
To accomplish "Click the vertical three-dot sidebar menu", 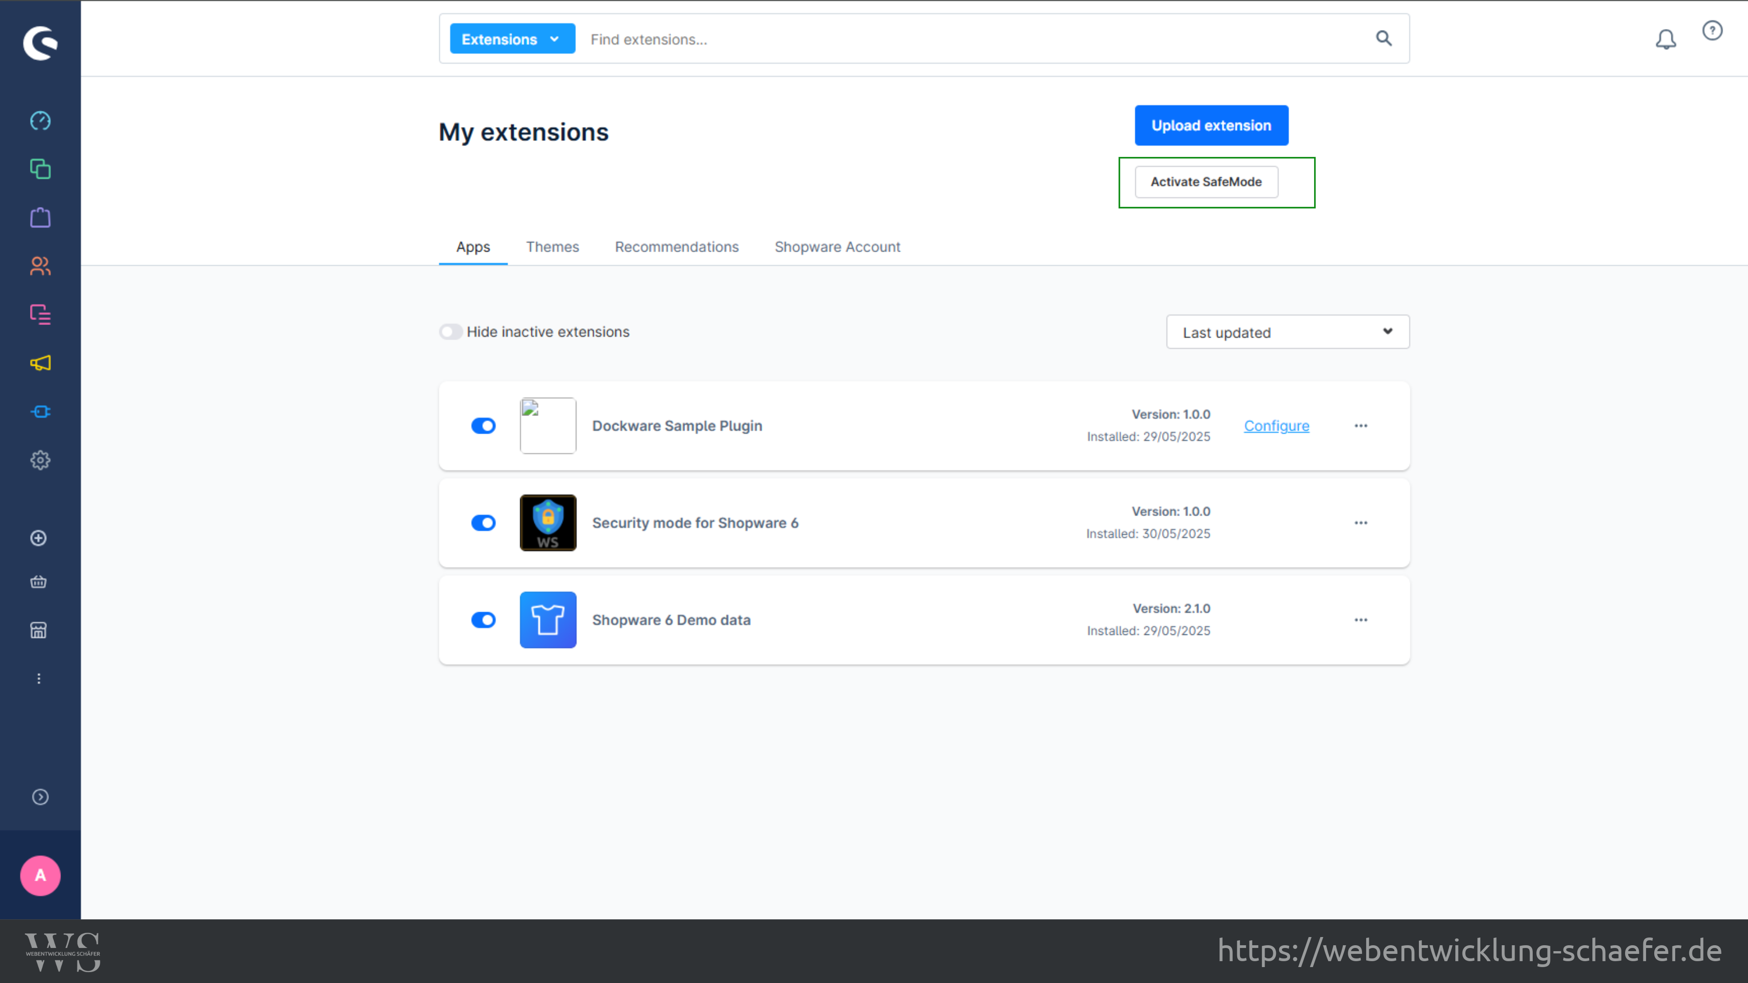I will click(x=39, y=679).
